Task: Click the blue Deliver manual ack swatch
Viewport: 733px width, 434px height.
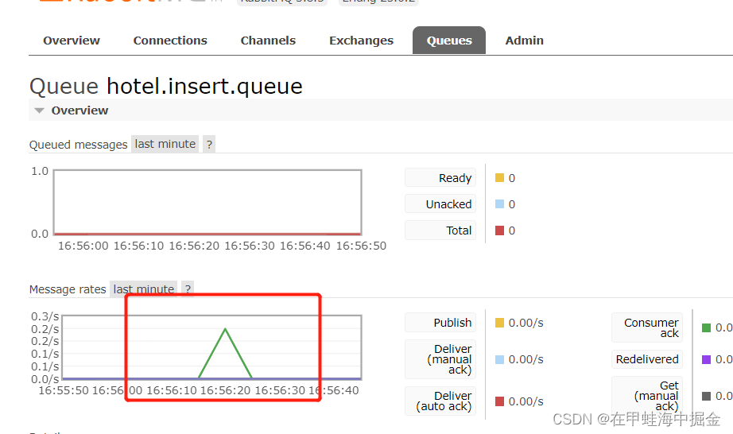Action: coord(500,359)
